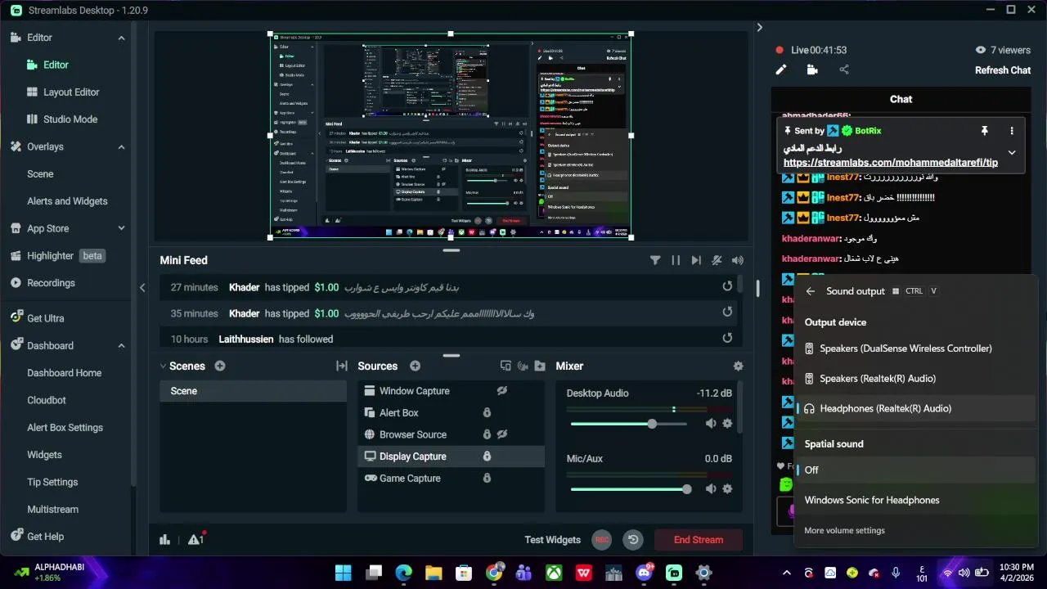
Task: Open the pinned message three-dot menu
Action: (1012, 131)
